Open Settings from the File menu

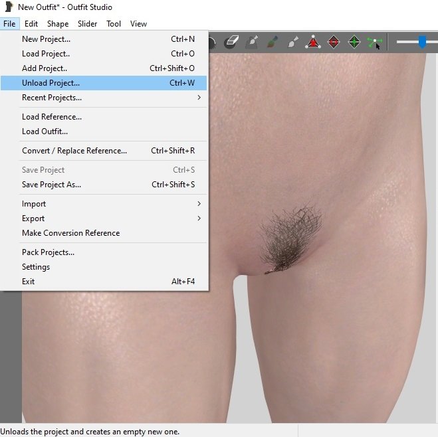pyautogui.click(x=36, y=267)
